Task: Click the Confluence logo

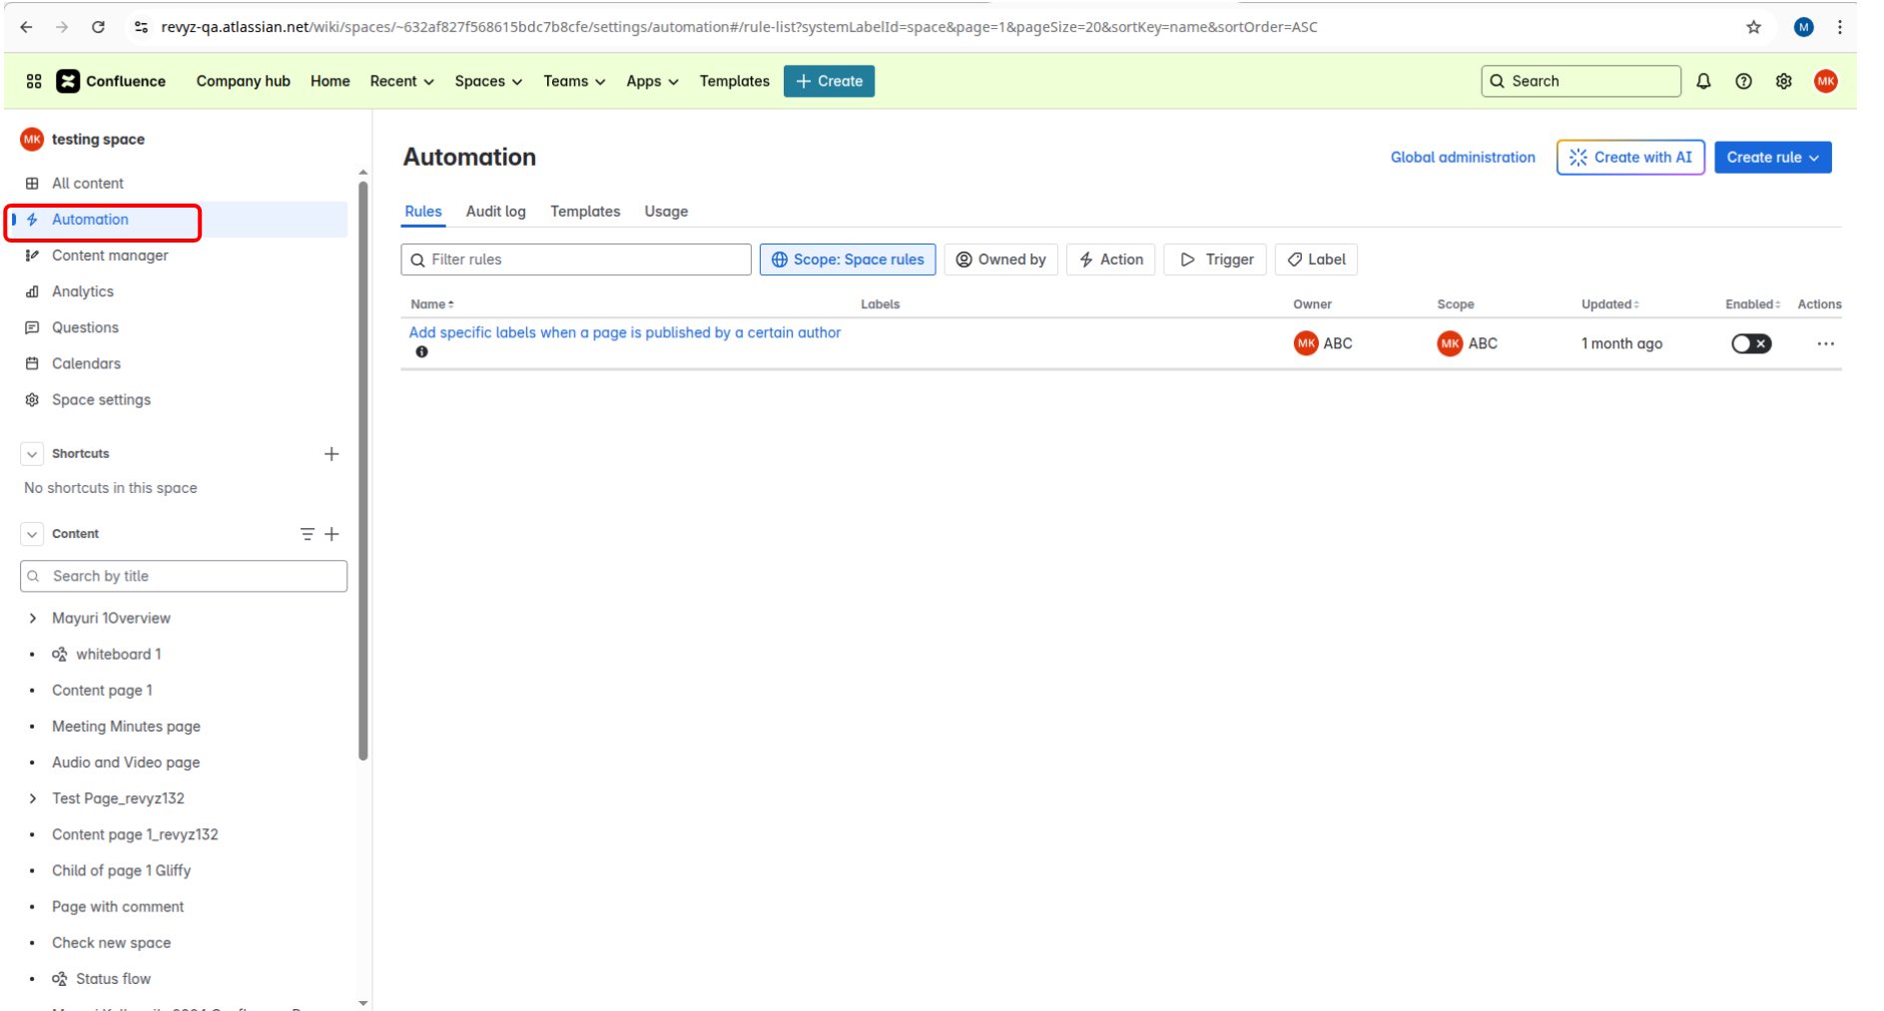Action: point(68,81)
